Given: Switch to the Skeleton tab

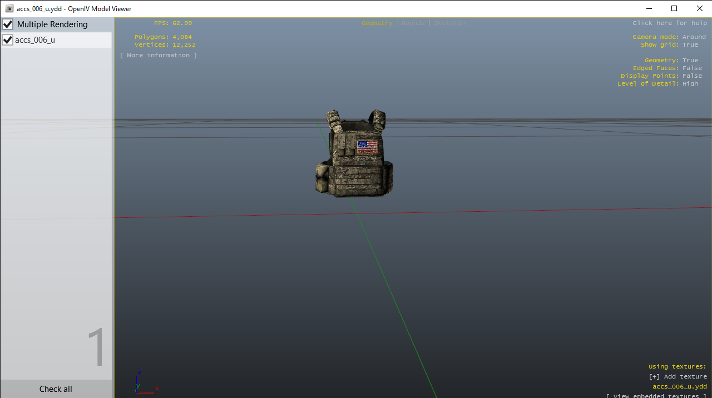Looking at the screenshot, I should (x=449, y=23).
